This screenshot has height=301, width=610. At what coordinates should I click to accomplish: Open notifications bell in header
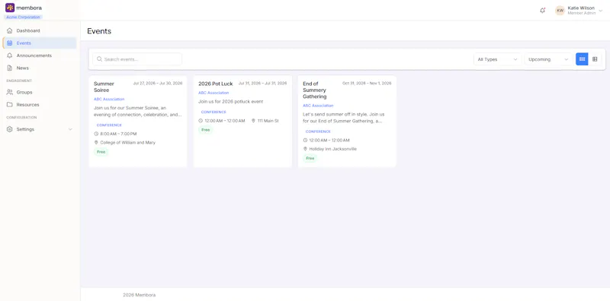pyautogui.click(x=542, y=11)
